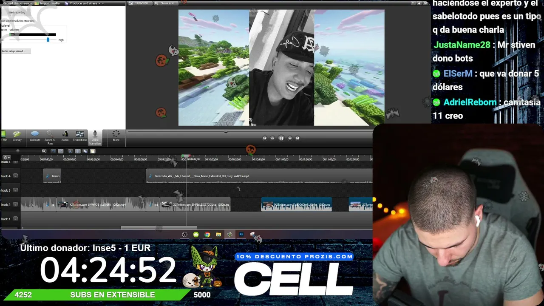Toggle the lock on Track 1
This screenshot has width=544, height=306.
pyautogui.click(x=15, y=219)
